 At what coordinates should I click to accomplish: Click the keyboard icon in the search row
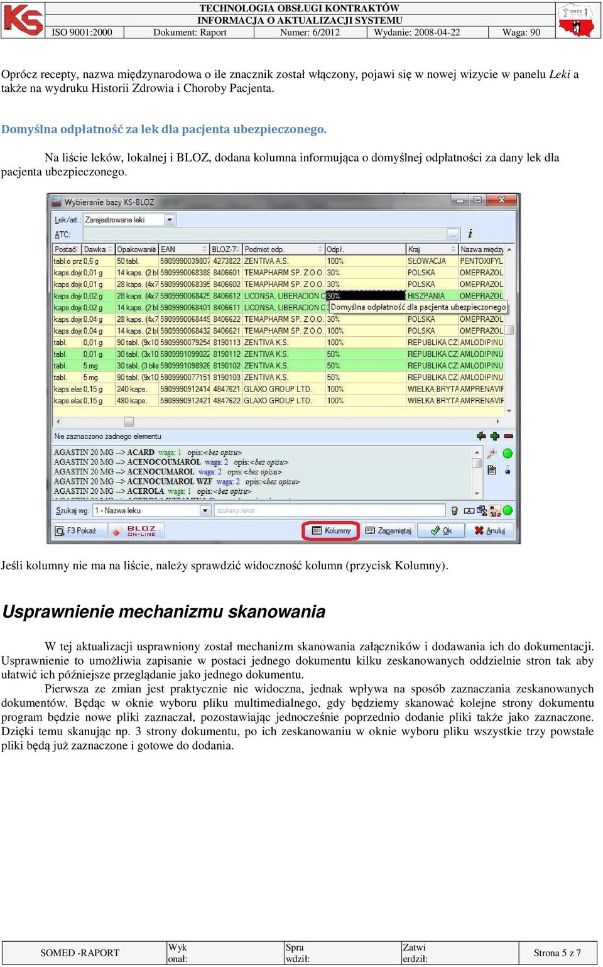click(x=469, y=511)
